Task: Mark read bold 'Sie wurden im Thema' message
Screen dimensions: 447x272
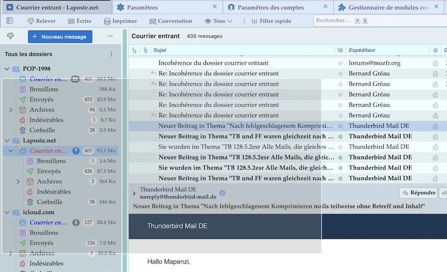Action: point(340,168)
